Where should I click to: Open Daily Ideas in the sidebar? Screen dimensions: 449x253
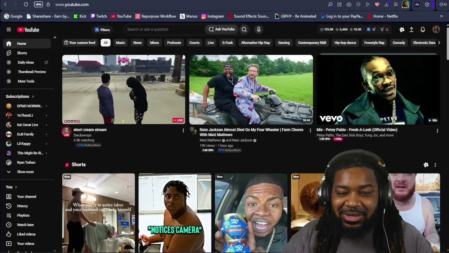pyautogui.click(x=27, y=63)
